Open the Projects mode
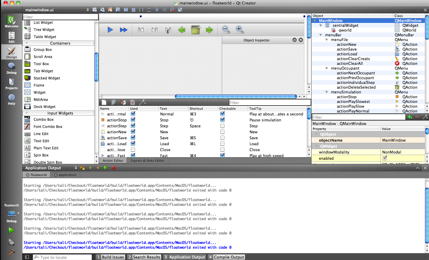 point(11,84)
